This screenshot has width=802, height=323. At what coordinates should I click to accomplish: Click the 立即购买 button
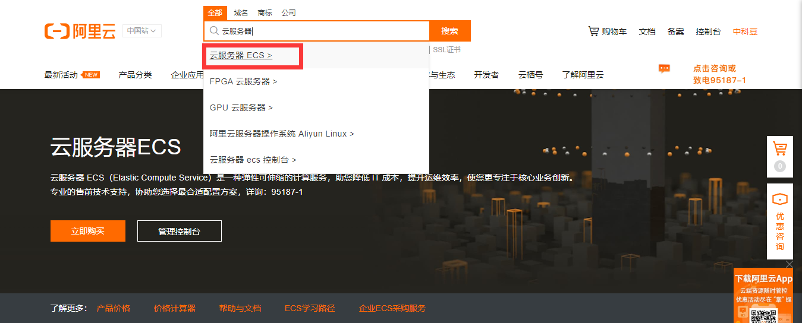tap(88, 231)
